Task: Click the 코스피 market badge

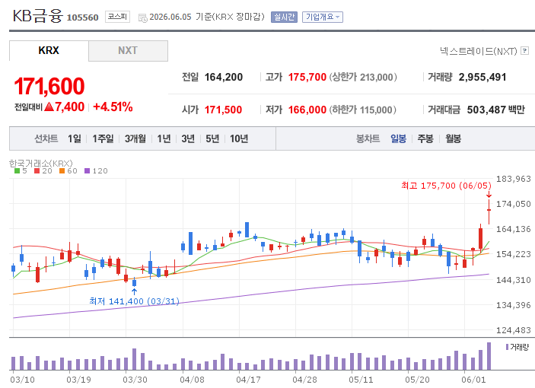Action: pyautogui.click(x=117, y=17)
